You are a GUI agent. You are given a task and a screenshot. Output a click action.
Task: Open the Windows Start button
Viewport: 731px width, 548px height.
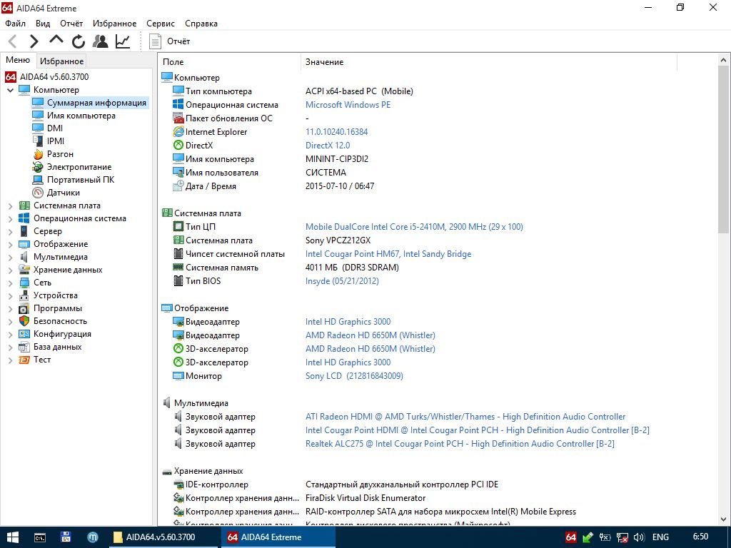[13, 537]
